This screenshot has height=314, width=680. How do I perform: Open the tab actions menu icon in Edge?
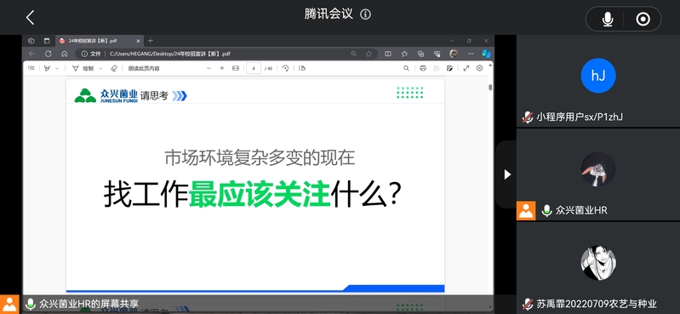click(x=47, y=41)
